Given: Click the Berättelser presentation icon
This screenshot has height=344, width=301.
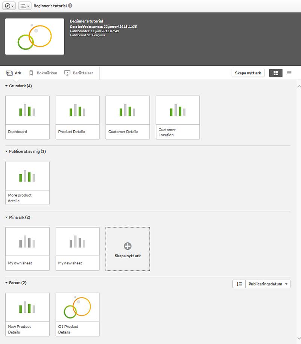Looking at the screenshot, I should (x=67, y=73).
